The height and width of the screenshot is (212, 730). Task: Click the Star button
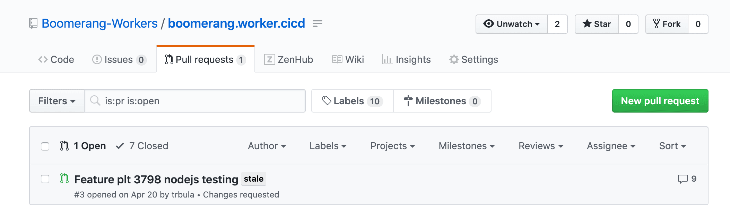coord(597,24)
